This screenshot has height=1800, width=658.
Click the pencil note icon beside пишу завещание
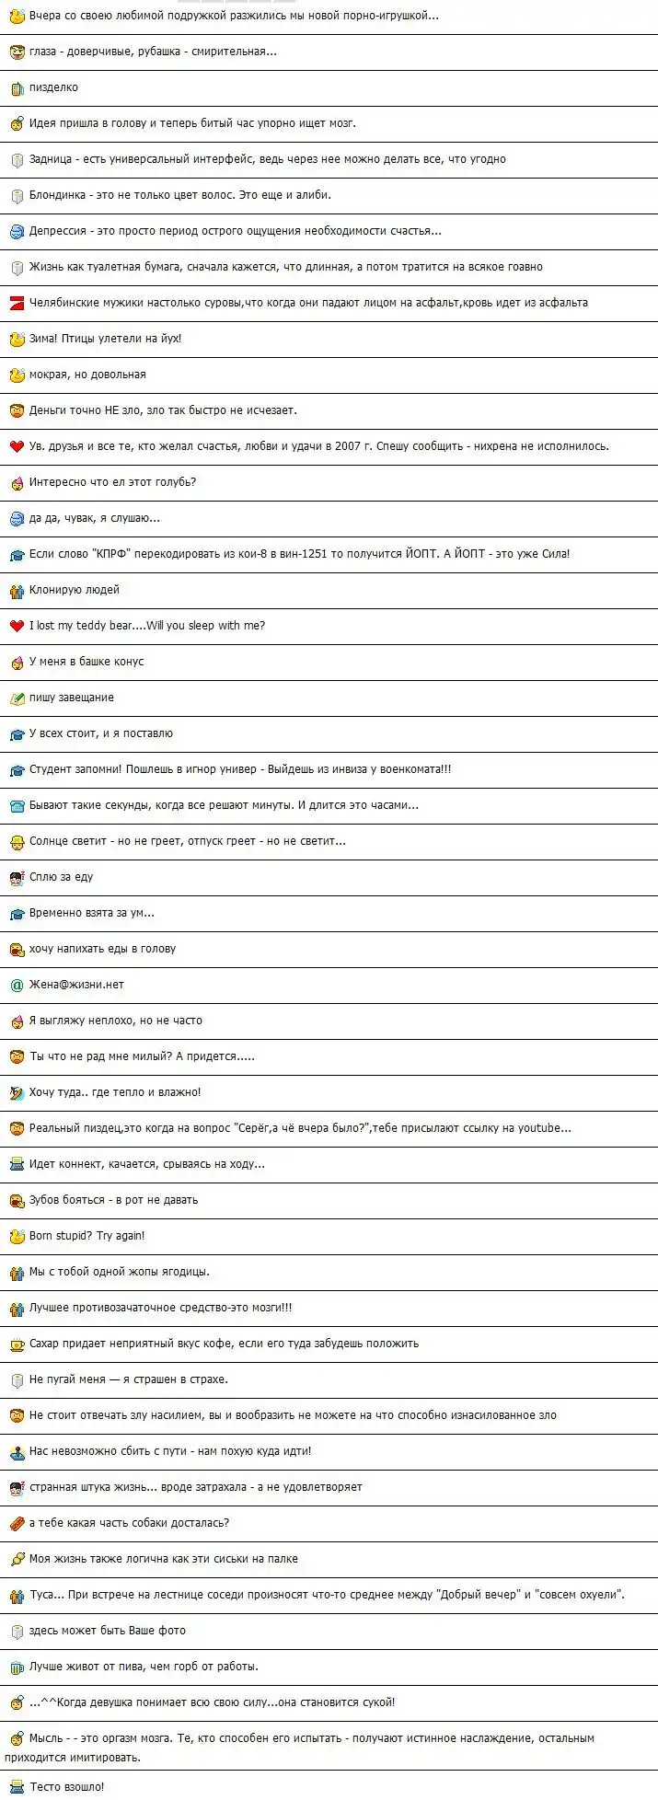(16, 698)
